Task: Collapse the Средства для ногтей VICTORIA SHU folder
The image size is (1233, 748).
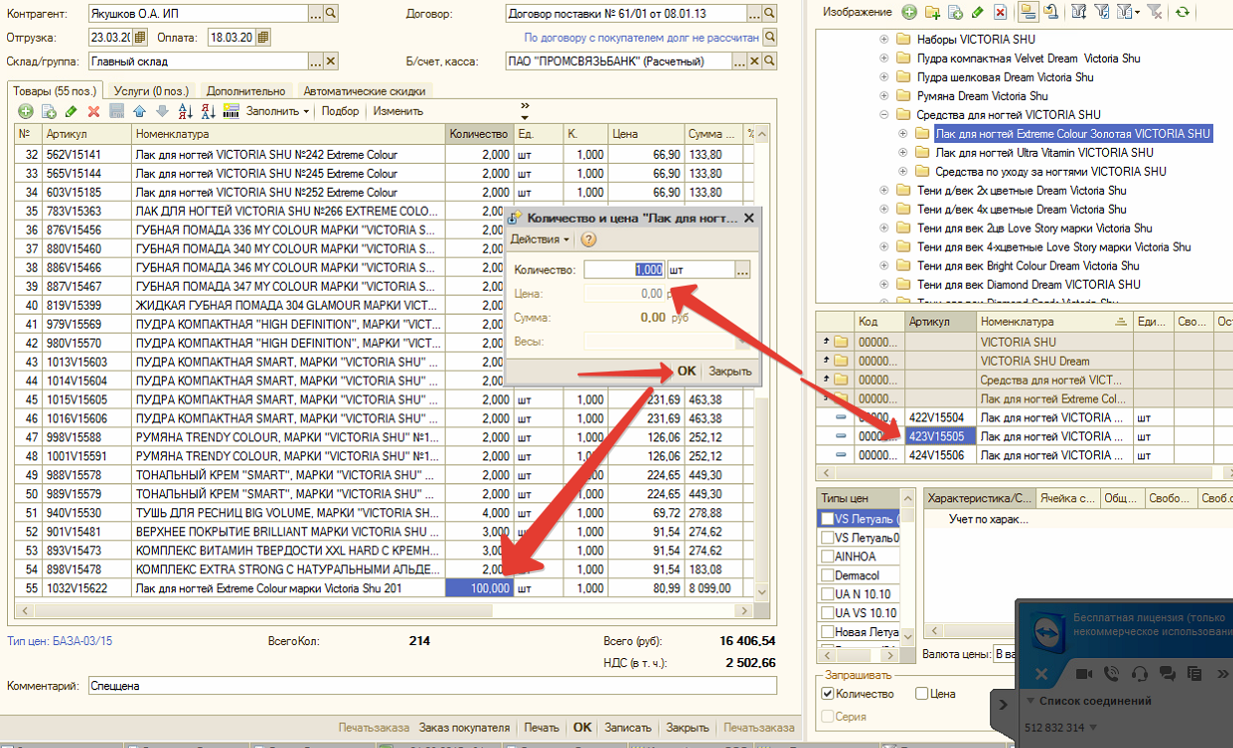Action: 883,115
